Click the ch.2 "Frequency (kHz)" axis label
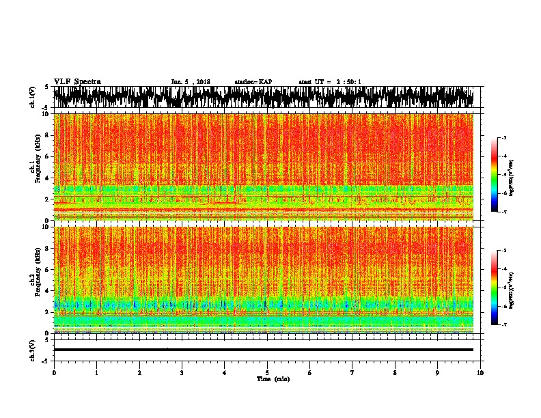541x418 pixels. (38, 272)
